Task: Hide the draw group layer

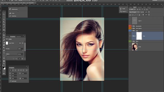Action: click(130, 36)
